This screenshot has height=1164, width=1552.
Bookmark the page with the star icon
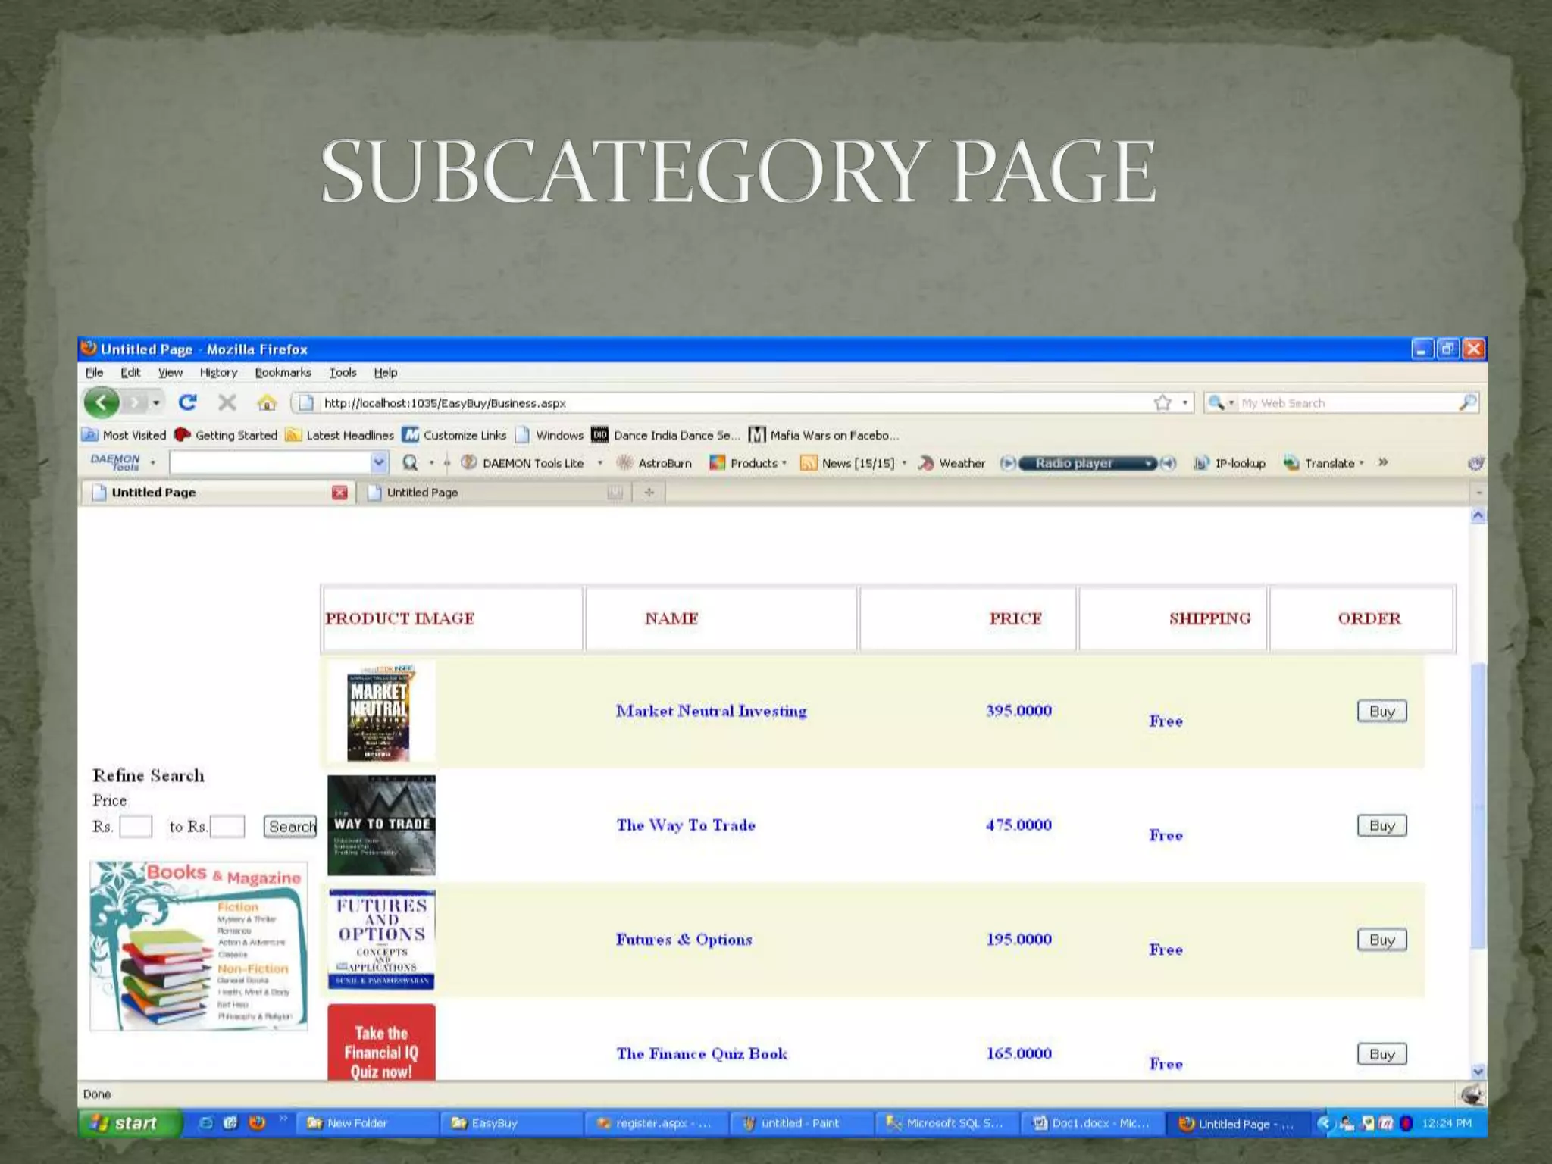(1162, 402)
